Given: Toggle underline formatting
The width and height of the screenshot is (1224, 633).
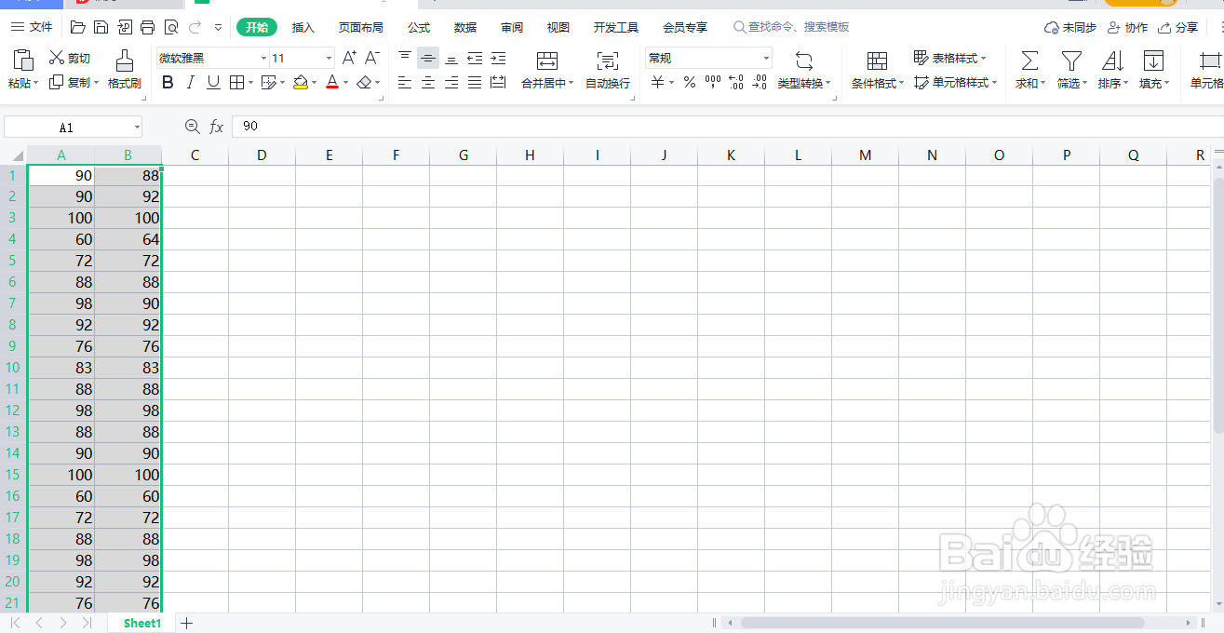Looking at the screenshot, I should tap(213, 83).
